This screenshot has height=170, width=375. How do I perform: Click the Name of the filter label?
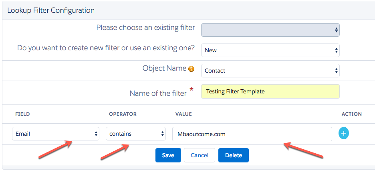[x=158, y=93]
